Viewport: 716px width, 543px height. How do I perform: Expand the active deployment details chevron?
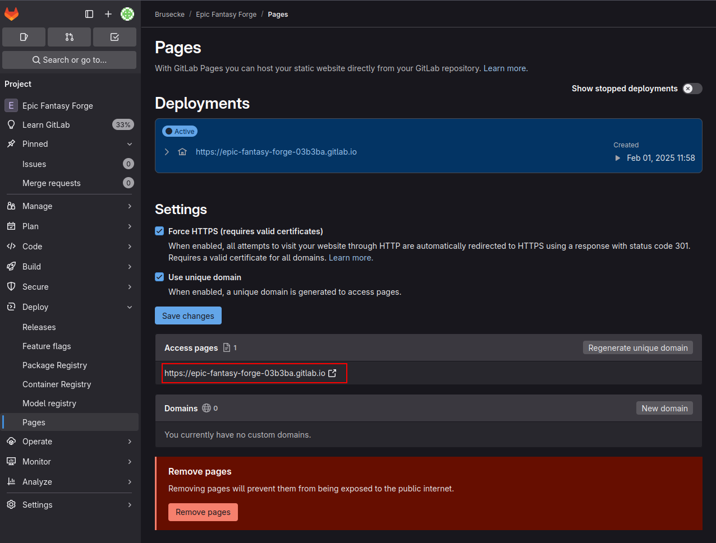click(x=167, y=152)
